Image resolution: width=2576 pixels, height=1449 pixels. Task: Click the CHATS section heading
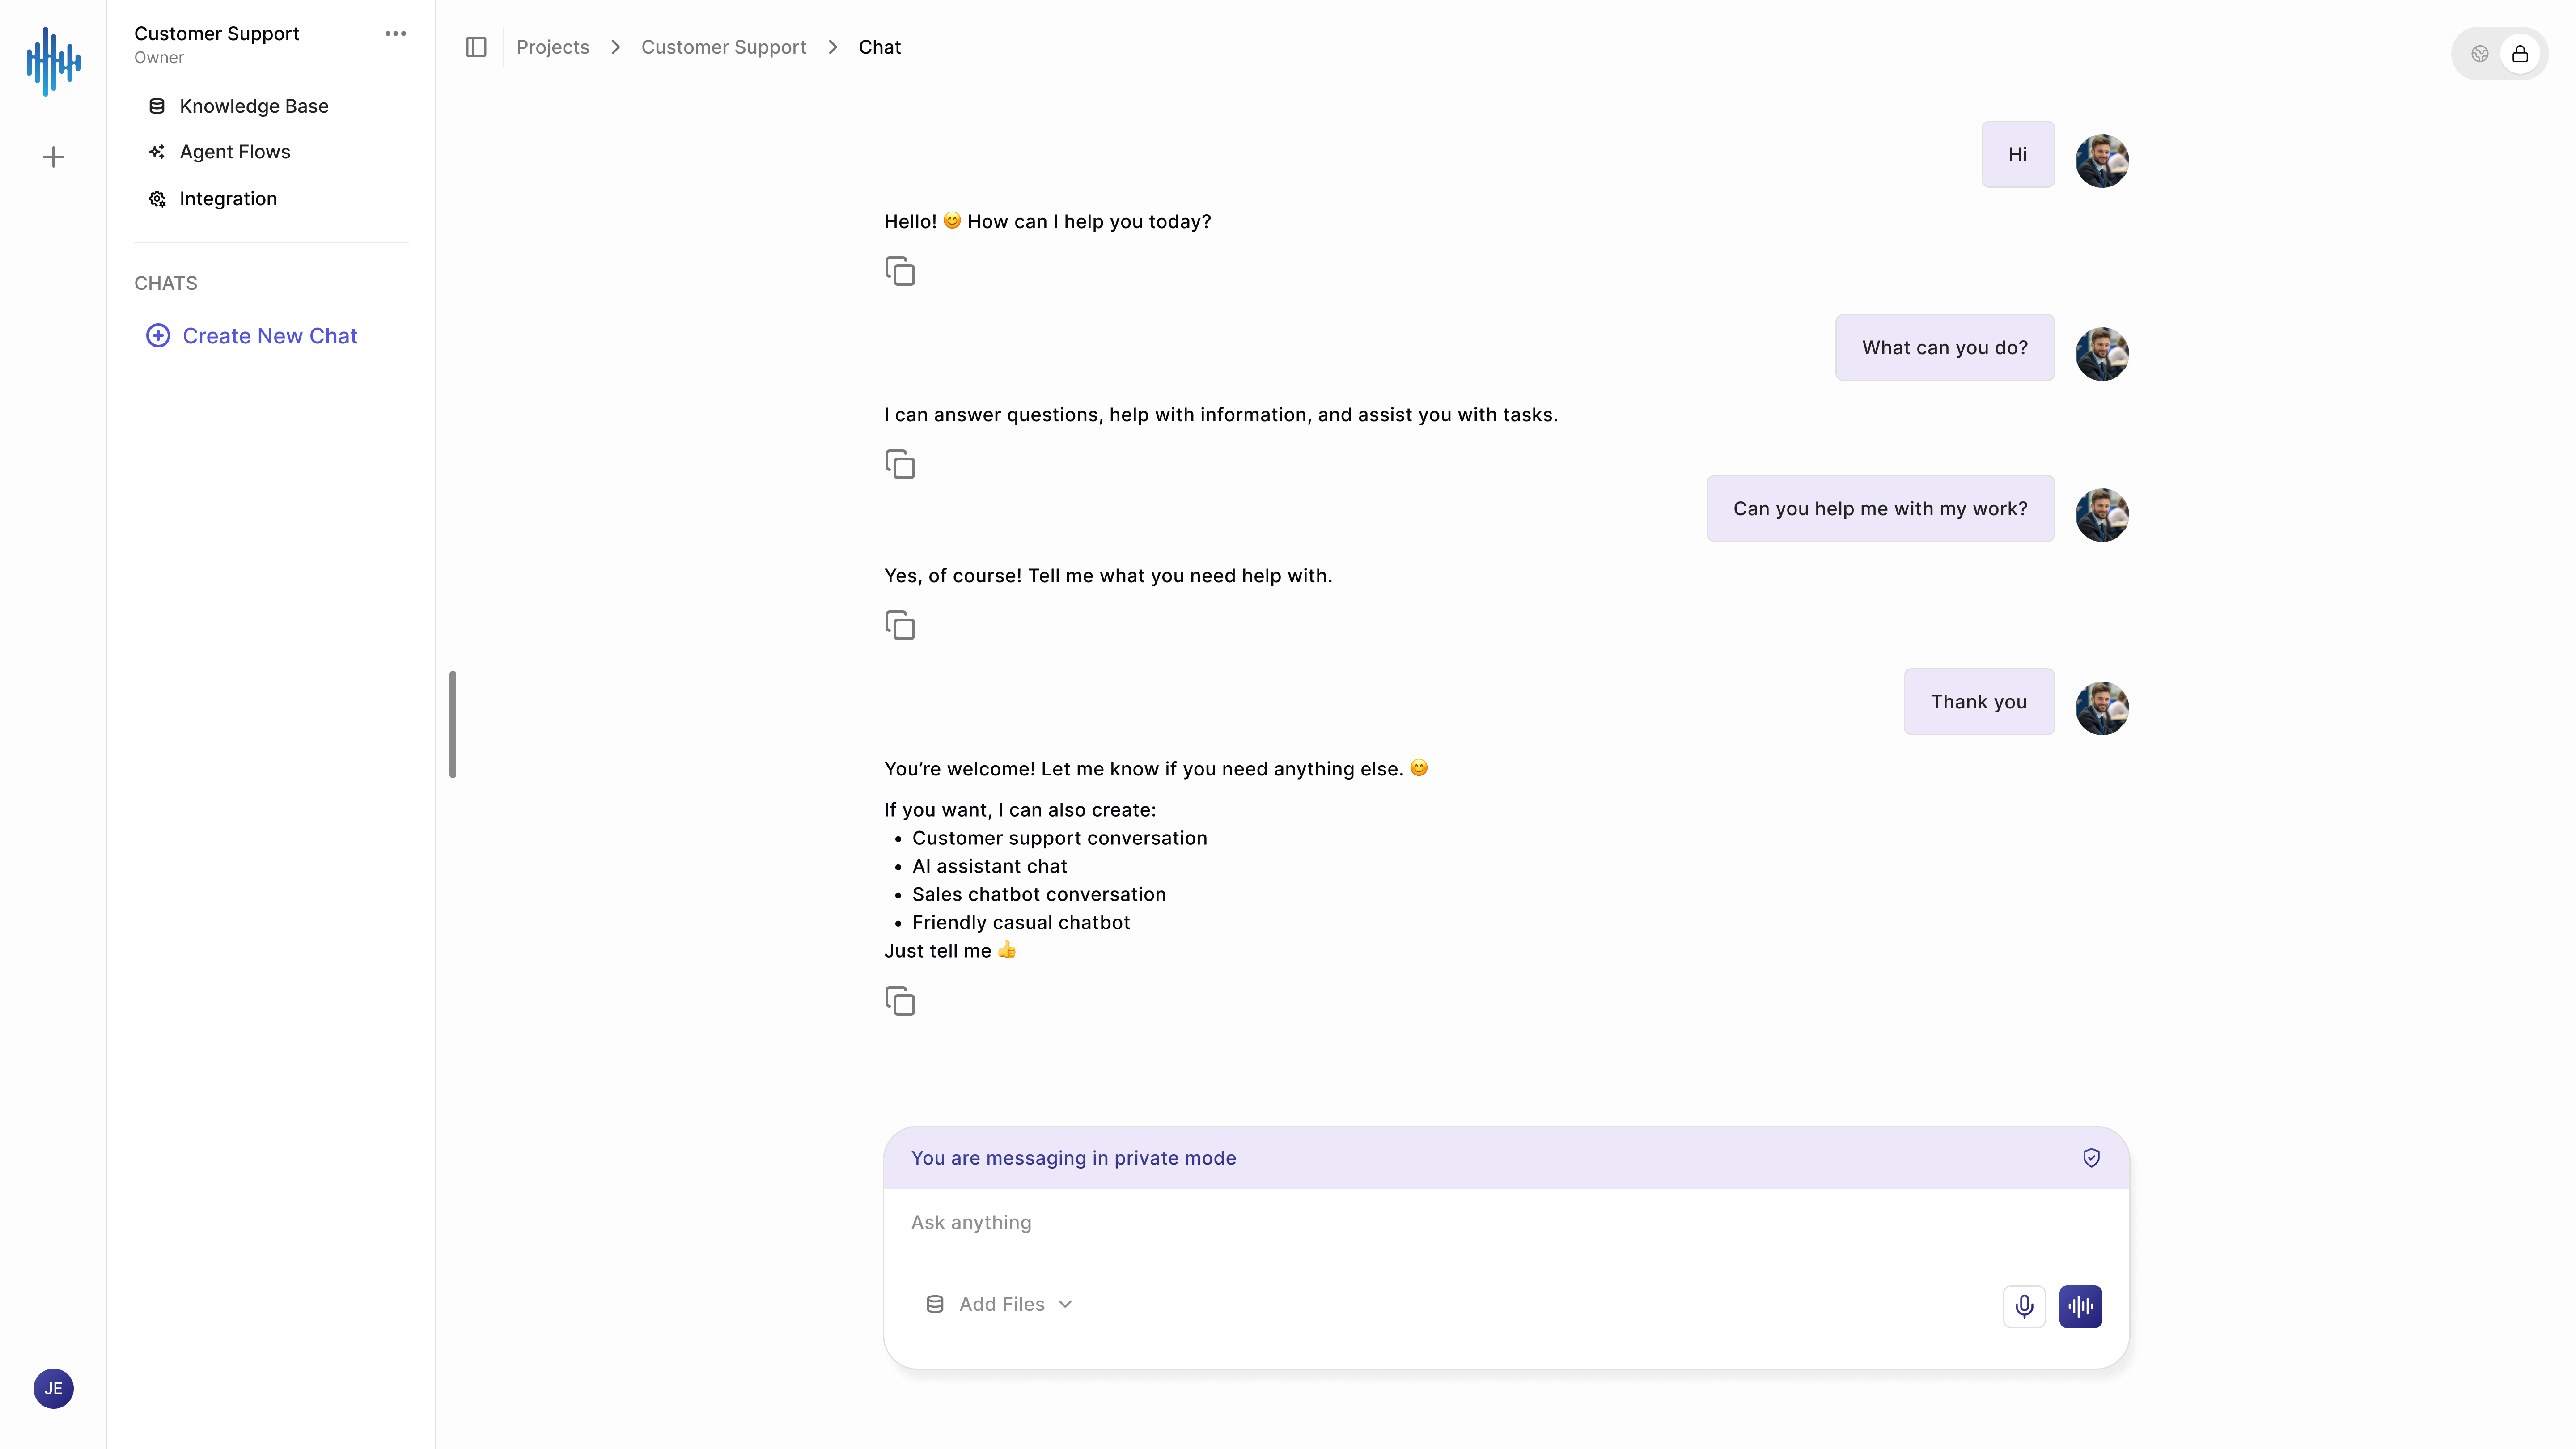coord(166,283)
